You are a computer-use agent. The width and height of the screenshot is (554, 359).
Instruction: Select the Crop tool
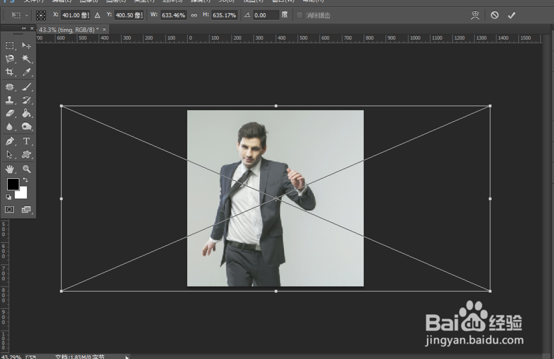click(x=9, y=72)
